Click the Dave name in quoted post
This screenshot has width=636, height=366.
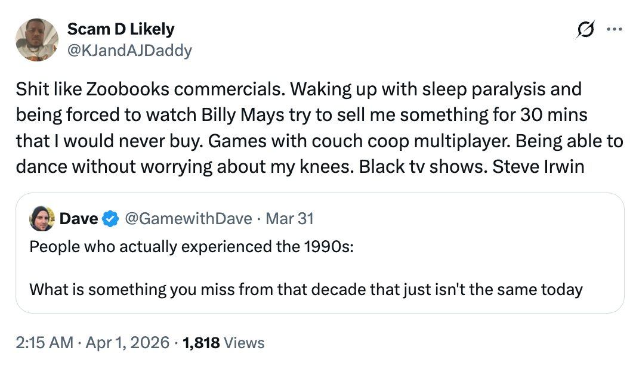point(79,219)
